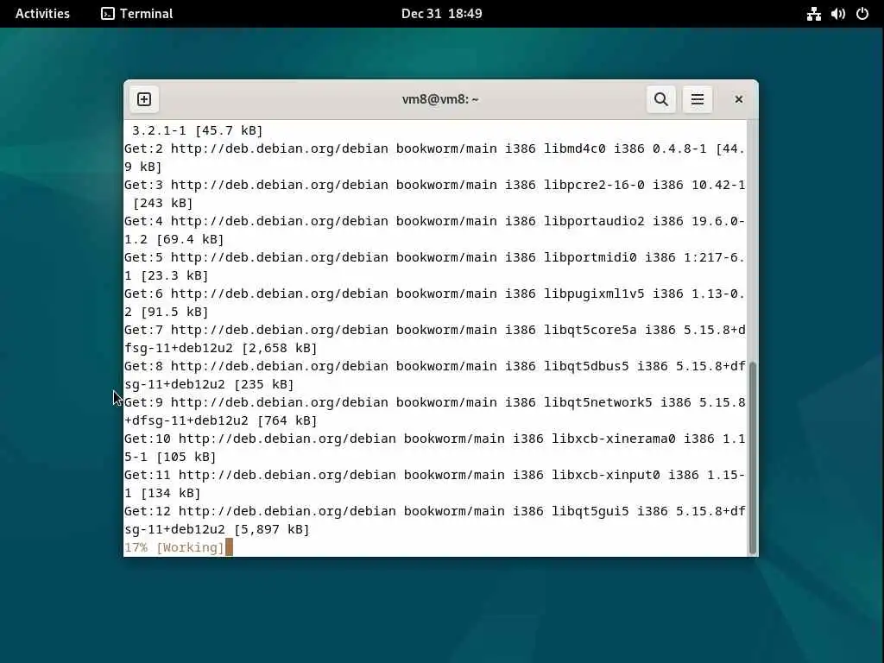Open the clock showing Dec 31 18:49
This screenshot has width=884, height=663.
click(441, 14)
